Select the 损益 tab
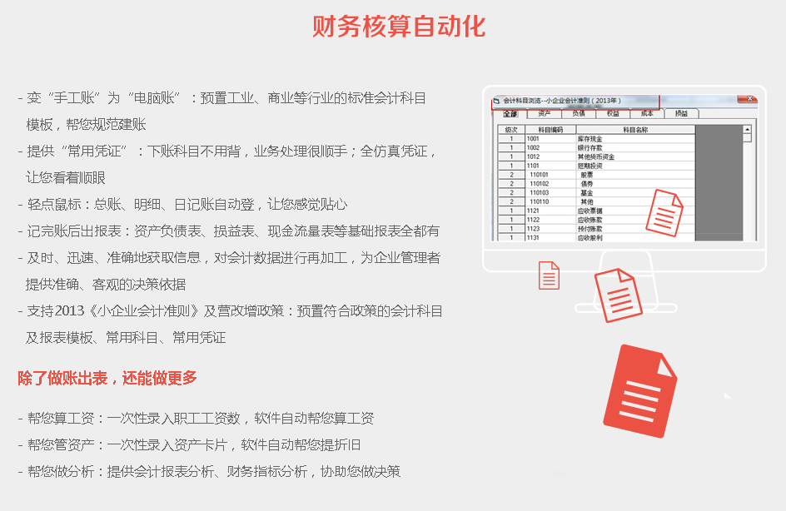This screenshot has height=511, width=786. click(x=681, y=113)
